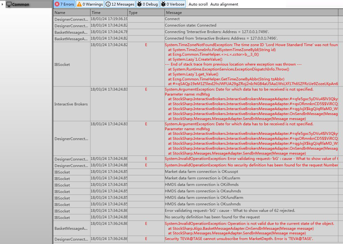The height and width of the screenshot is (244, 343).
Task: Click the Common monitor icon
Action: click(9, 4)
